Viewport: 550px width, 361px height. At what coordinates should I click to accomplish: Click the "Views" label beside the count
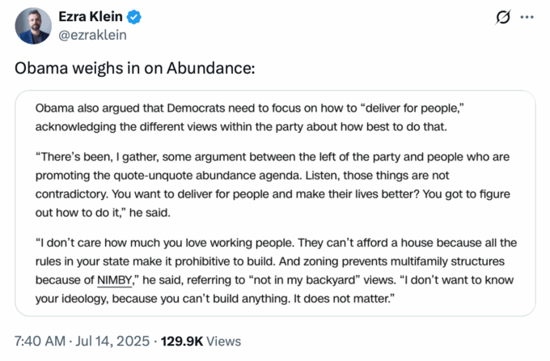224,342
